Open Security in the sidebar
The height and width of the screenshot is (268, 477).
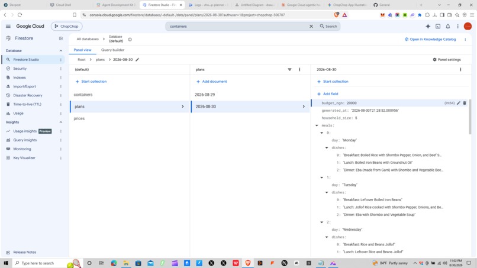[x=20, y=69]
